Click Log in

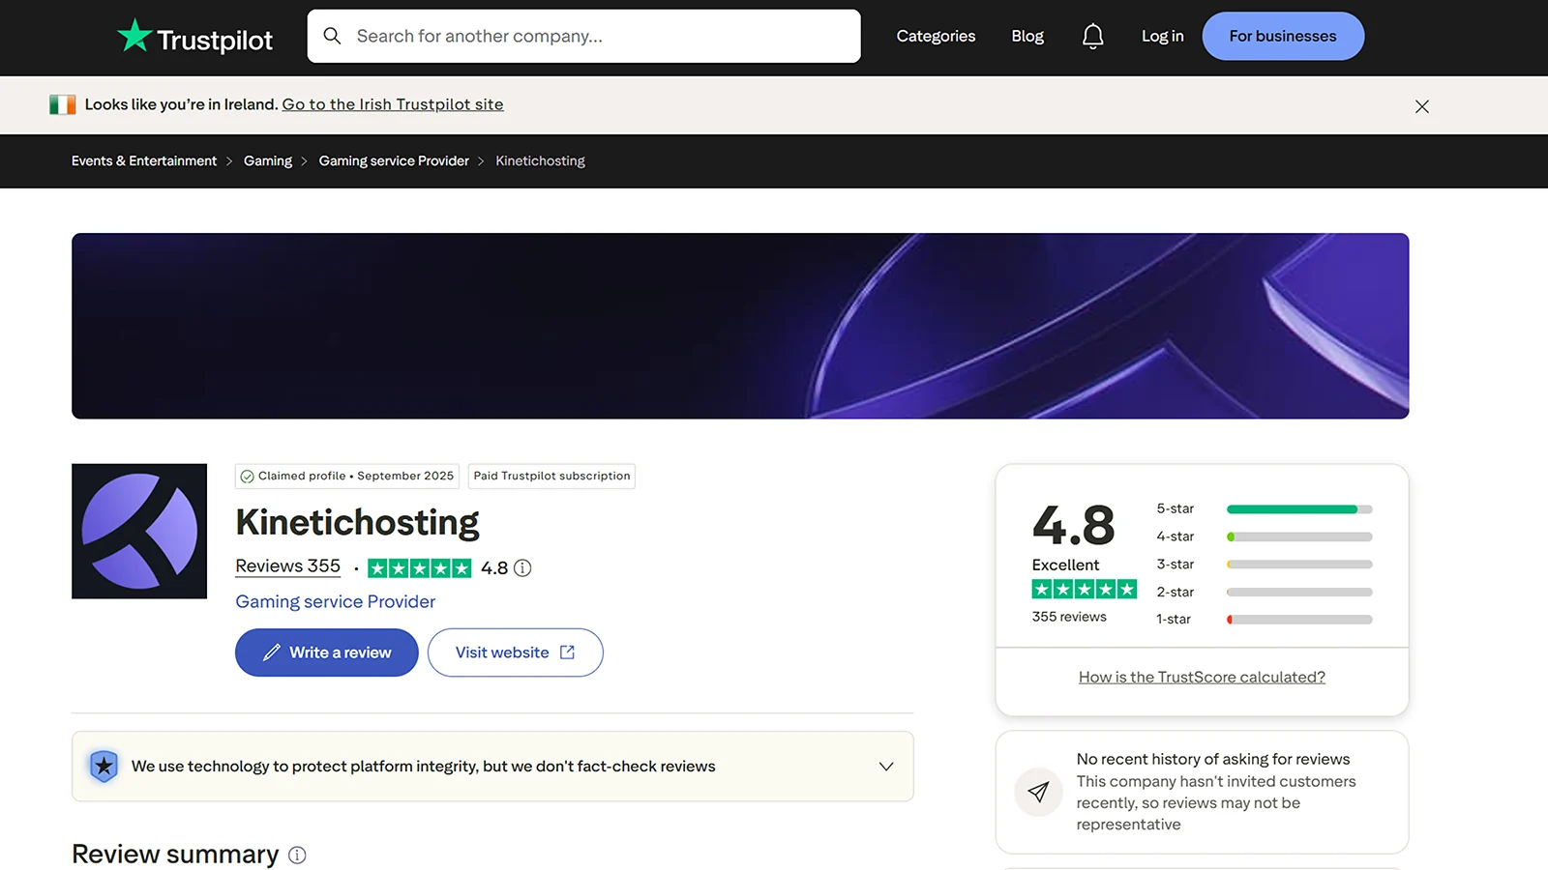(1162, 36)
